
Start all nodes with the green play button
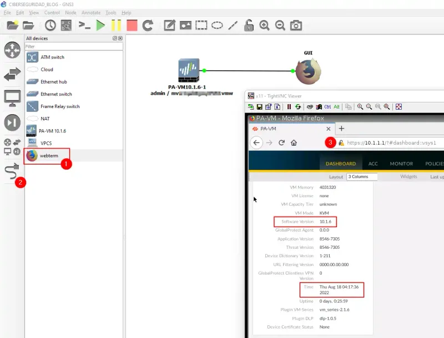[100, 25]
